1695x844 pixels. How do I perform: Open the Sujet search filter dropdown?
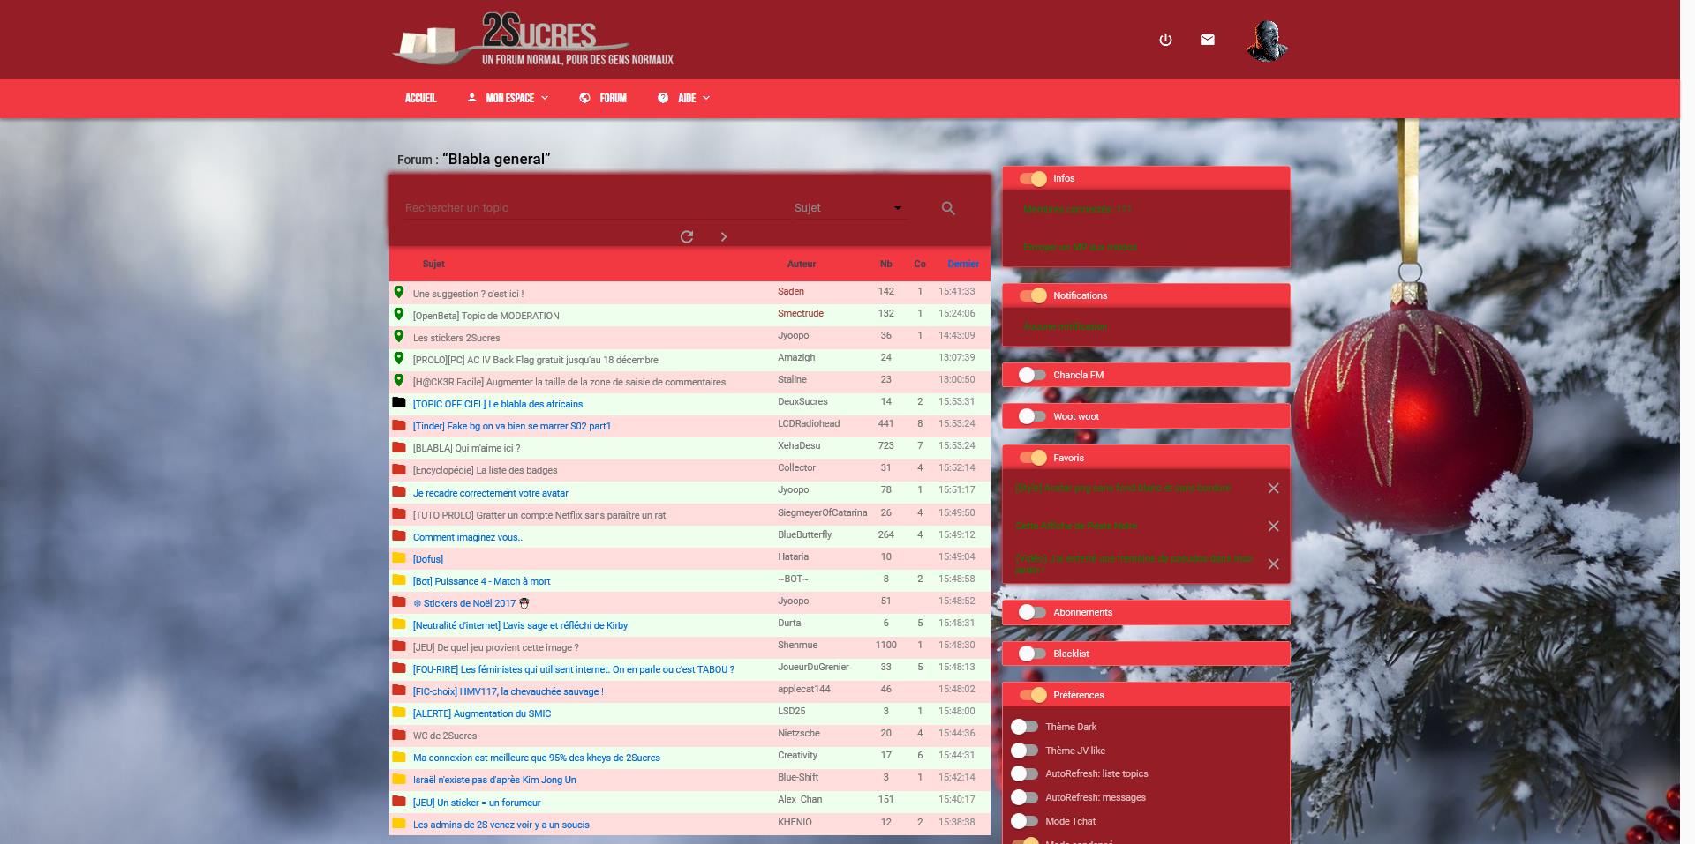pos(847,208)
